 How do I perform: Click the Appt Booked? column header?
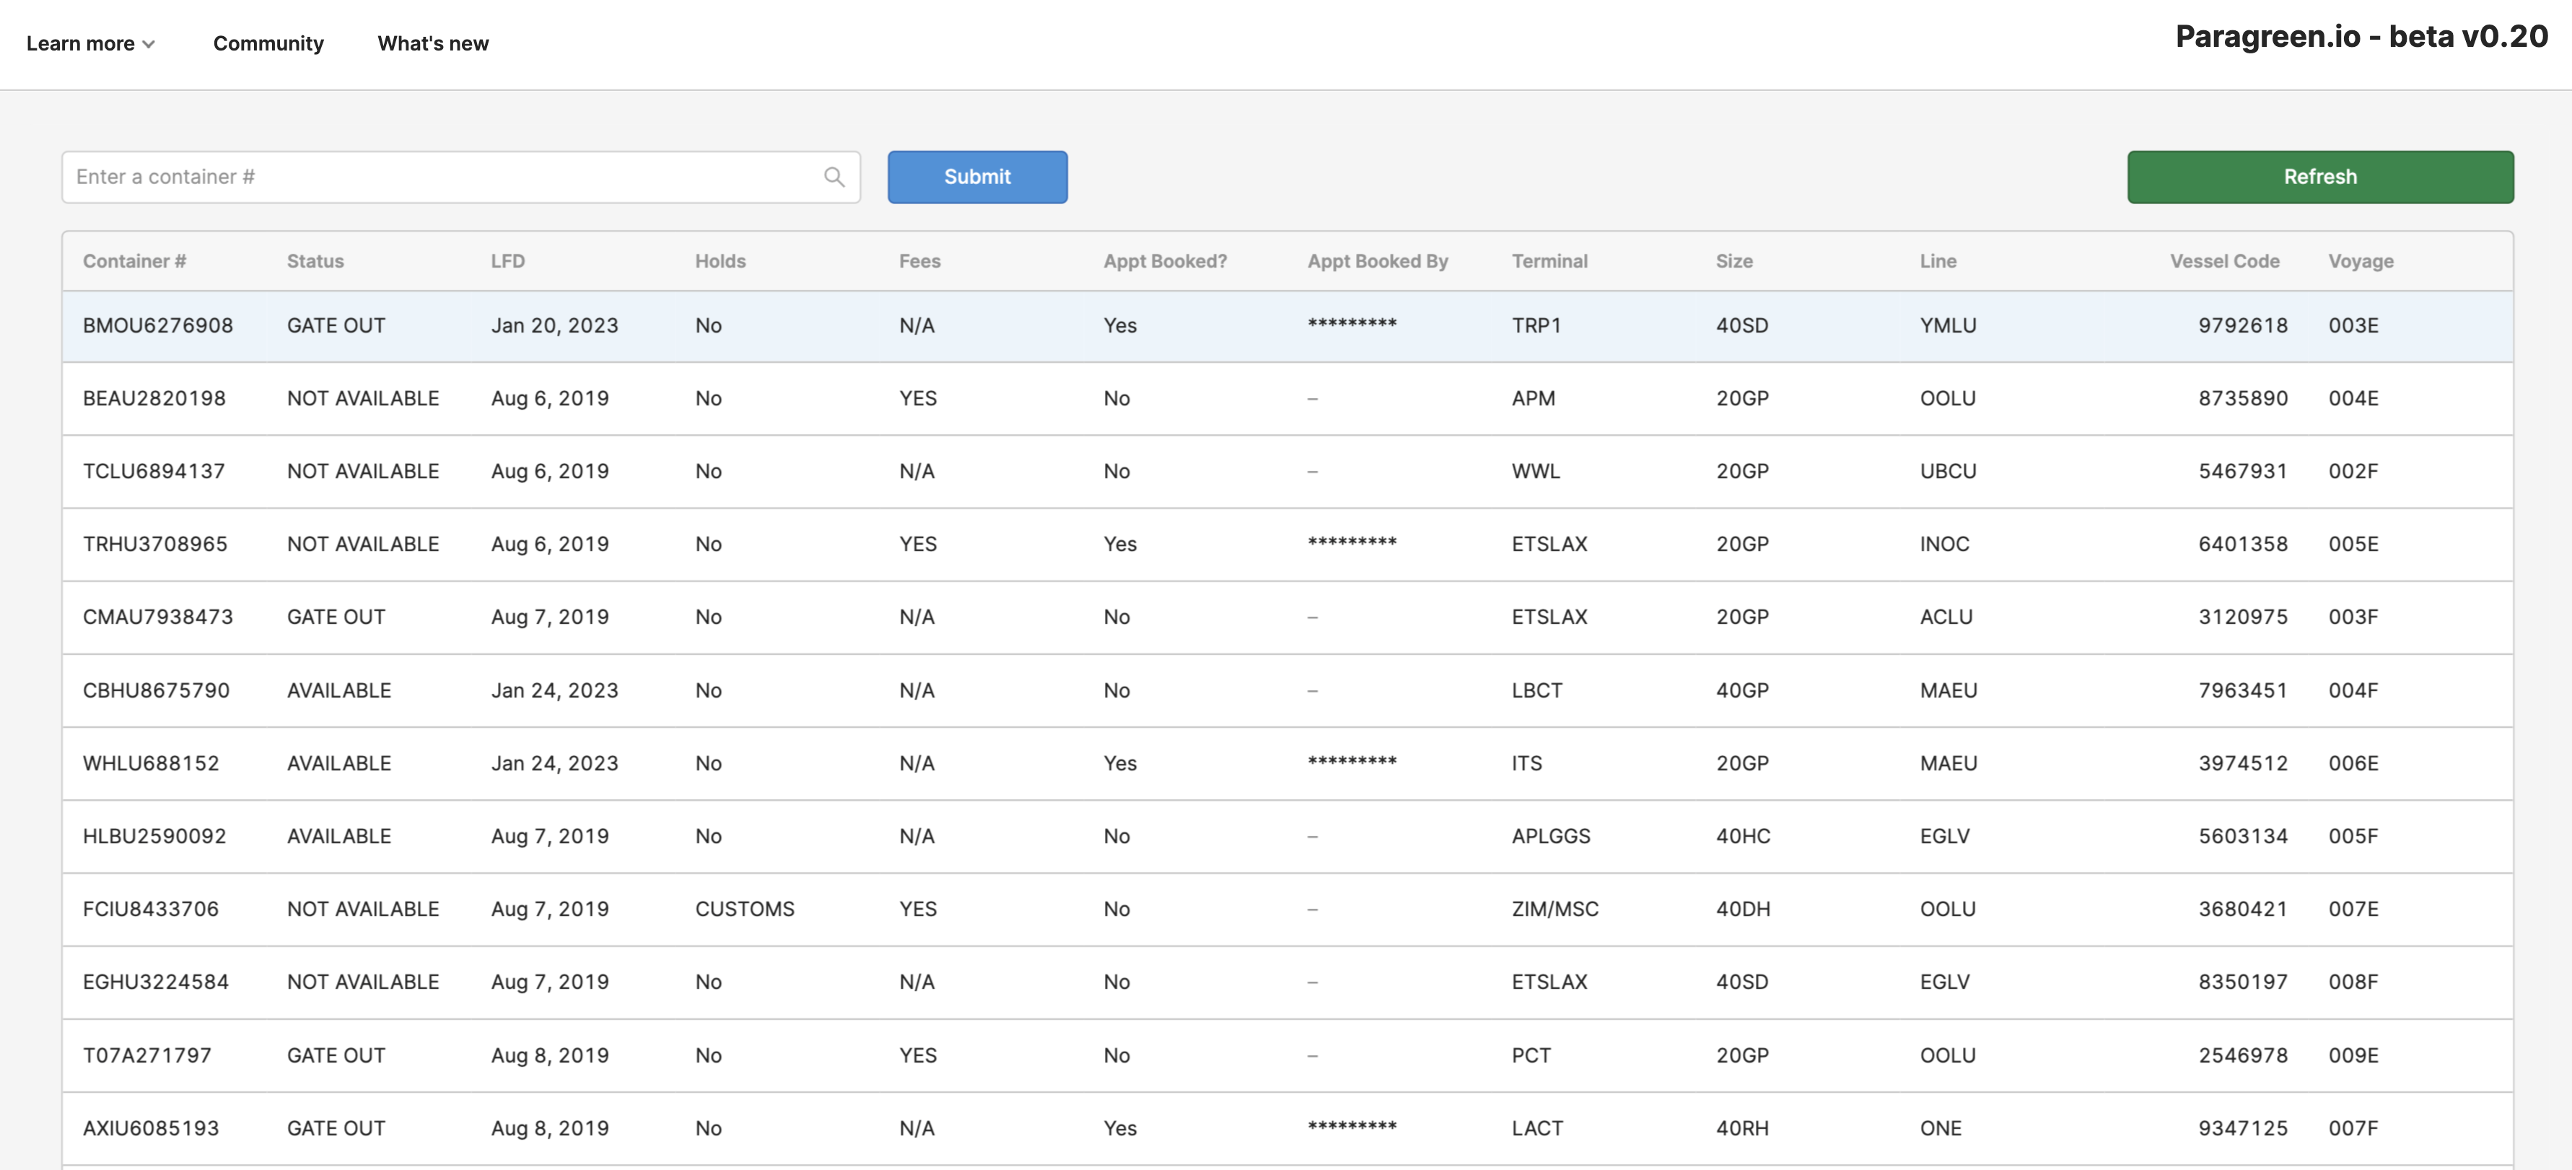1164,260
